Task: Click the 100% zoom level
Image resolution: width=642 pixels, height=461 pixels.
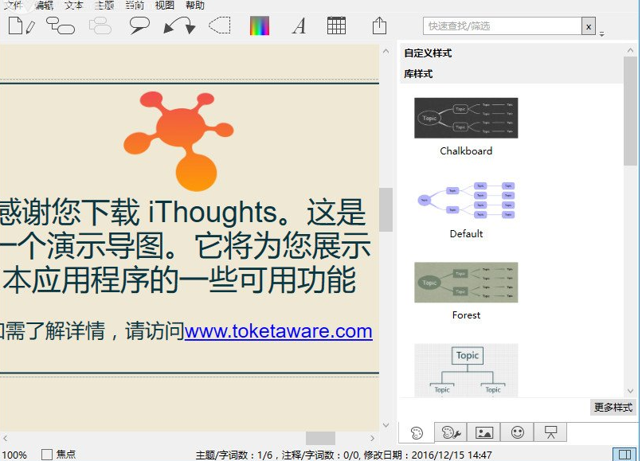Action: click(14, 455)
